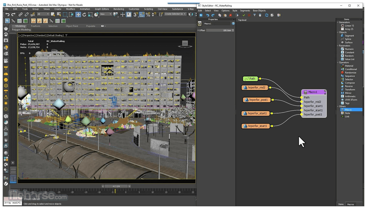Toggle Percent Snap in main toolbar

tap(148, 15)
